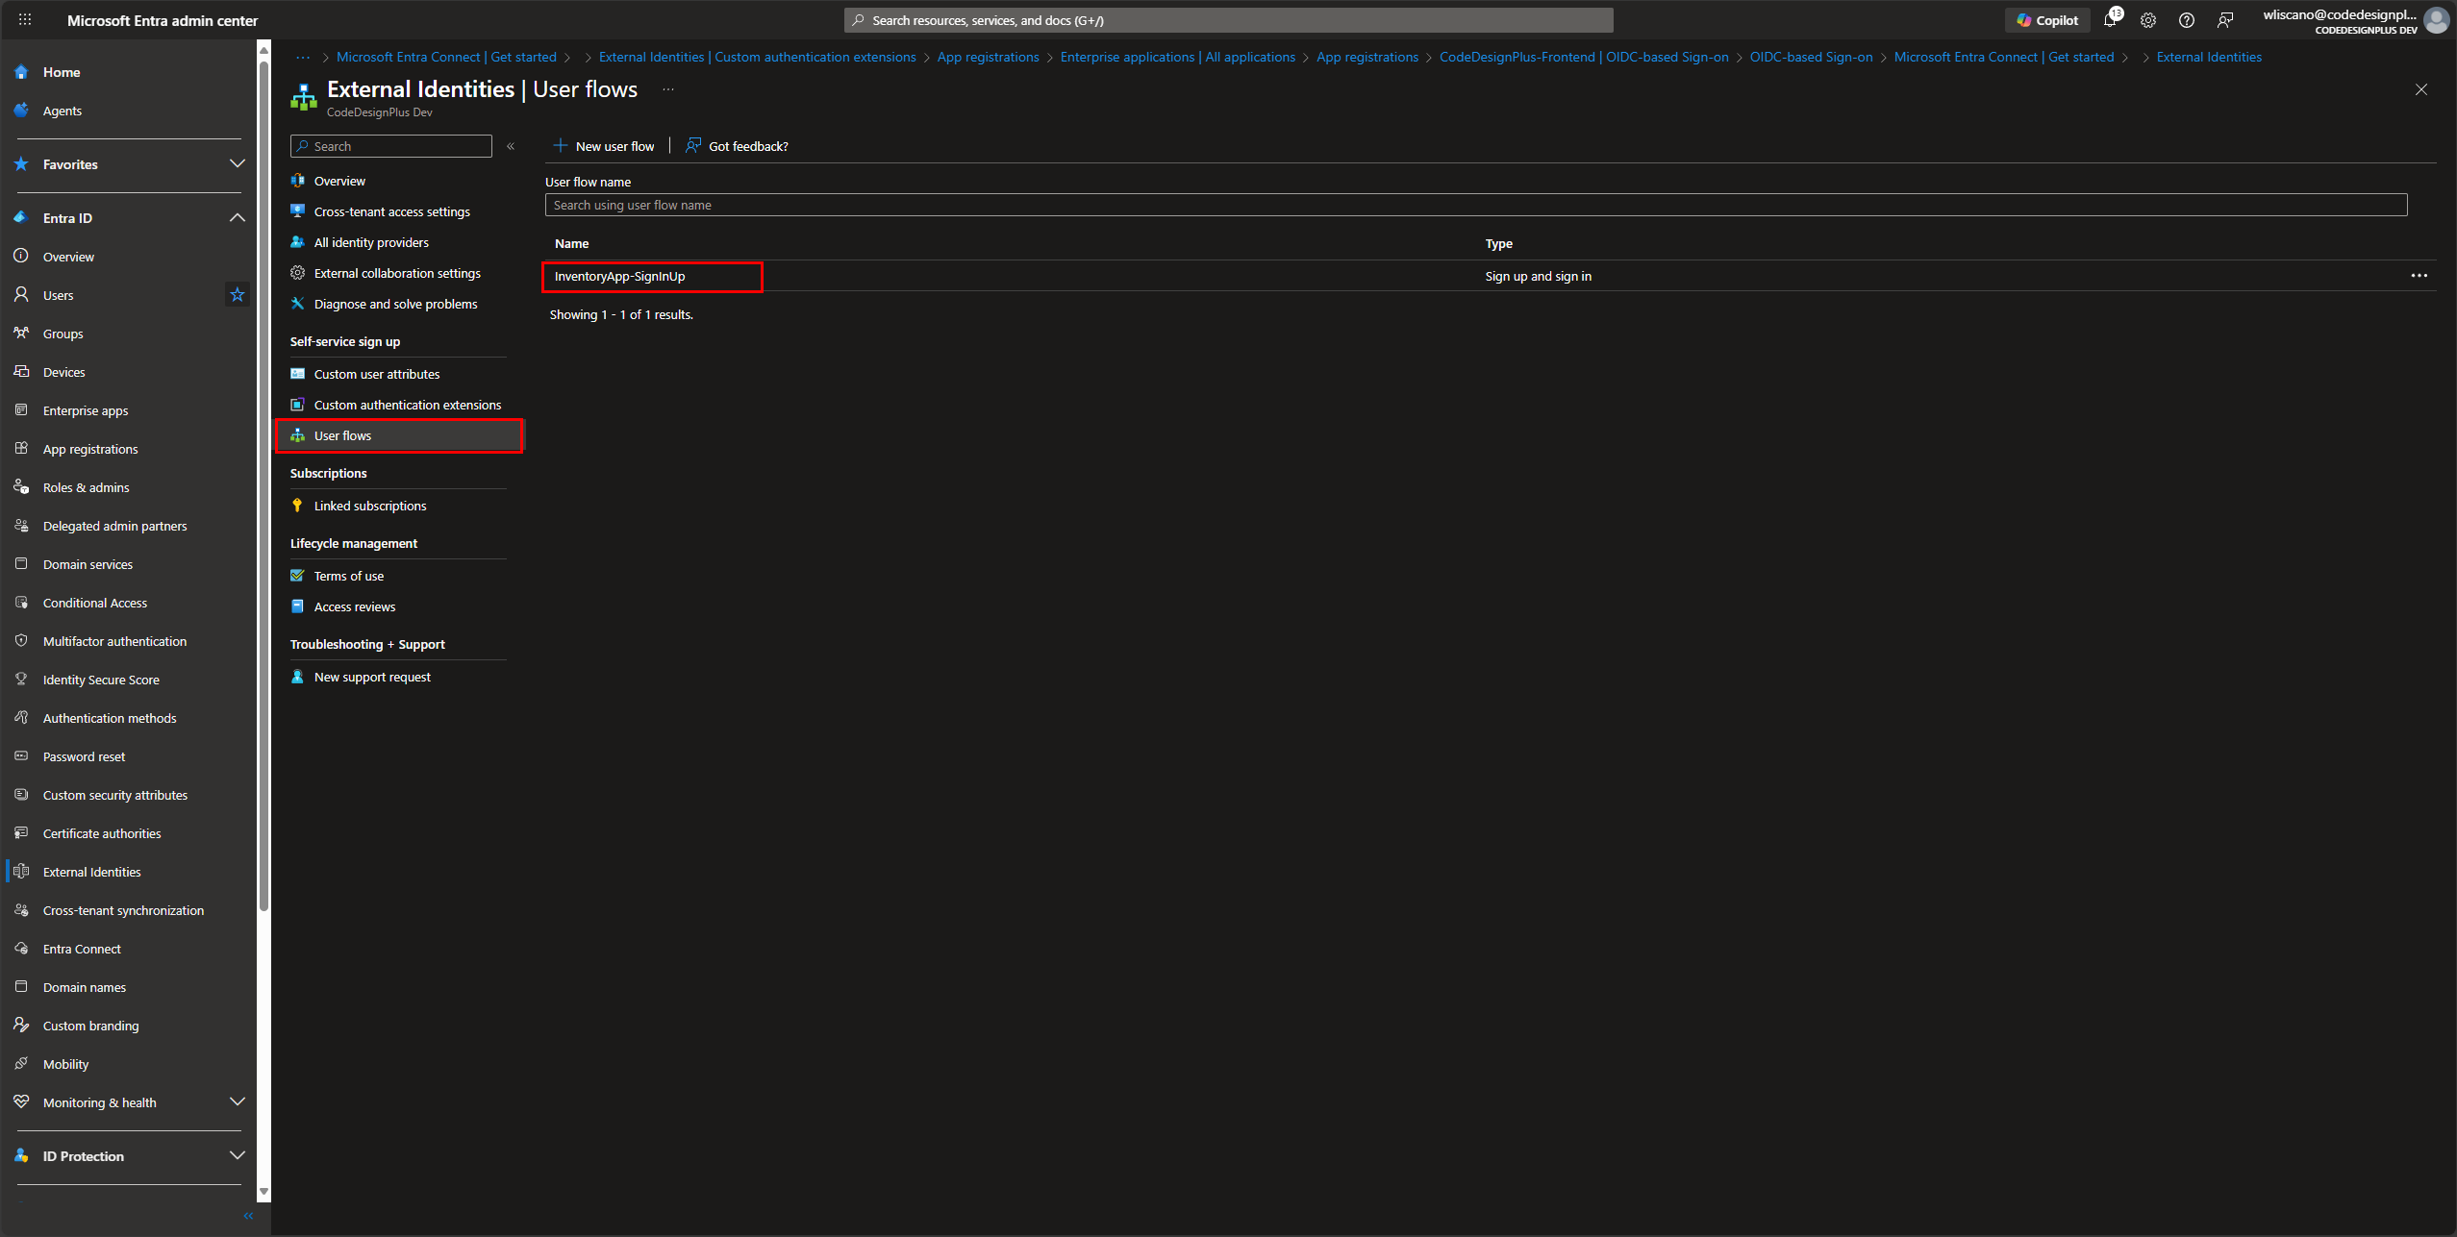The height and width of the screenshot is (1237, 2457).
Task: Click the Cross-tenant synchronization icon
Action: tap(21, 909)
